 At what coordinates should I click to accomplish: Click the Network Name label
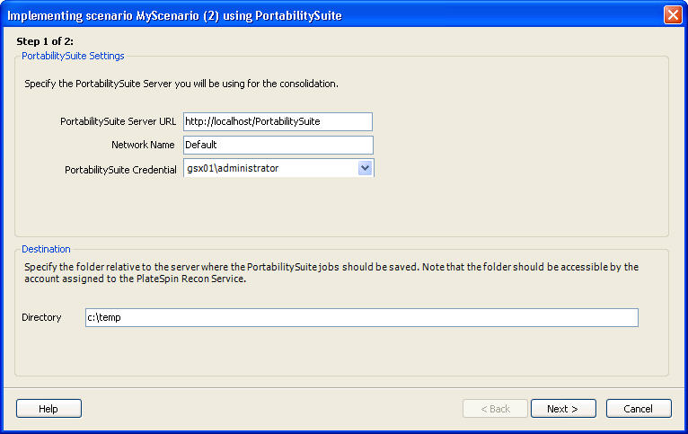point(144,145)
